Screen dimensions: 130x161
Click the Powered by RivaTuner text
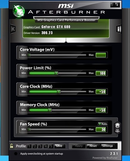[x=105, y=158]
